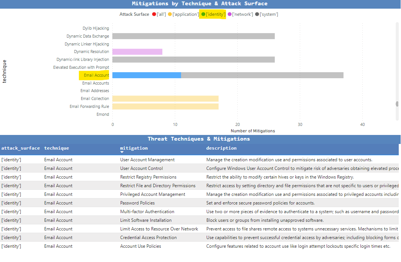The height and width of the screenshot is (262, 401).
Task: Select the blue Email Account bar
Action: [x=146, y=75]
